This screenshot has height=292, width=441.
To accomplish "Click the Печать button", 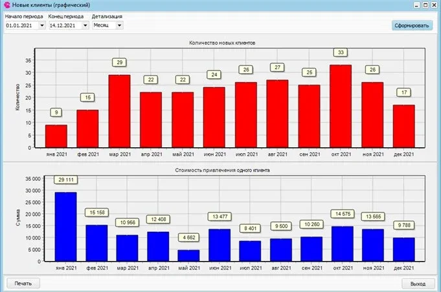I will [x=23, y=284].
